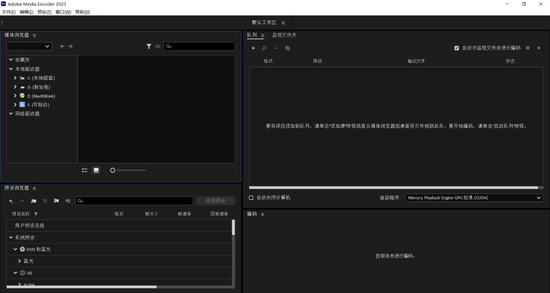
Task: Click the Create New Preset plus icon
Action: click(10, 201)
